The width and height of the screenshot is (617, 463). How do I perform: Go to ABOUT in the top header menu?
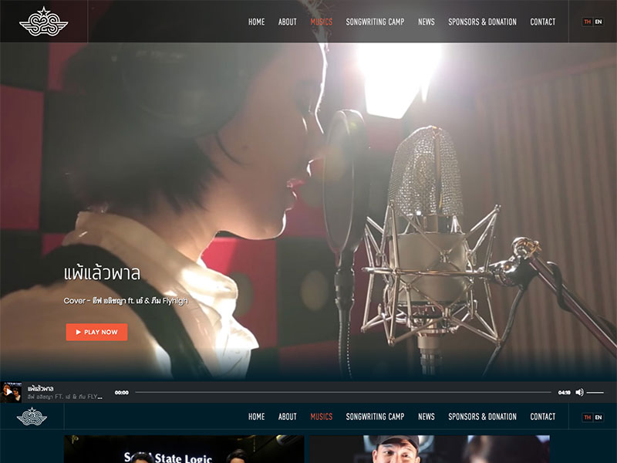pos(287,22)
